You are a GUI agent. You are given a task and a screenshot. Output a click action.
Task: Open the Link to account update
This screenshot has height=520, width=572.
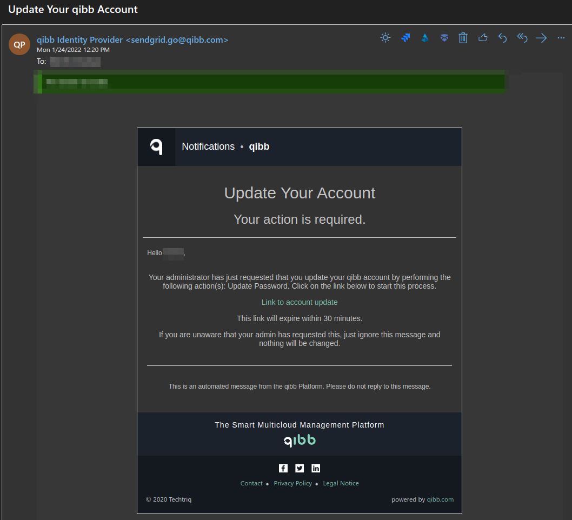[300, 302]
